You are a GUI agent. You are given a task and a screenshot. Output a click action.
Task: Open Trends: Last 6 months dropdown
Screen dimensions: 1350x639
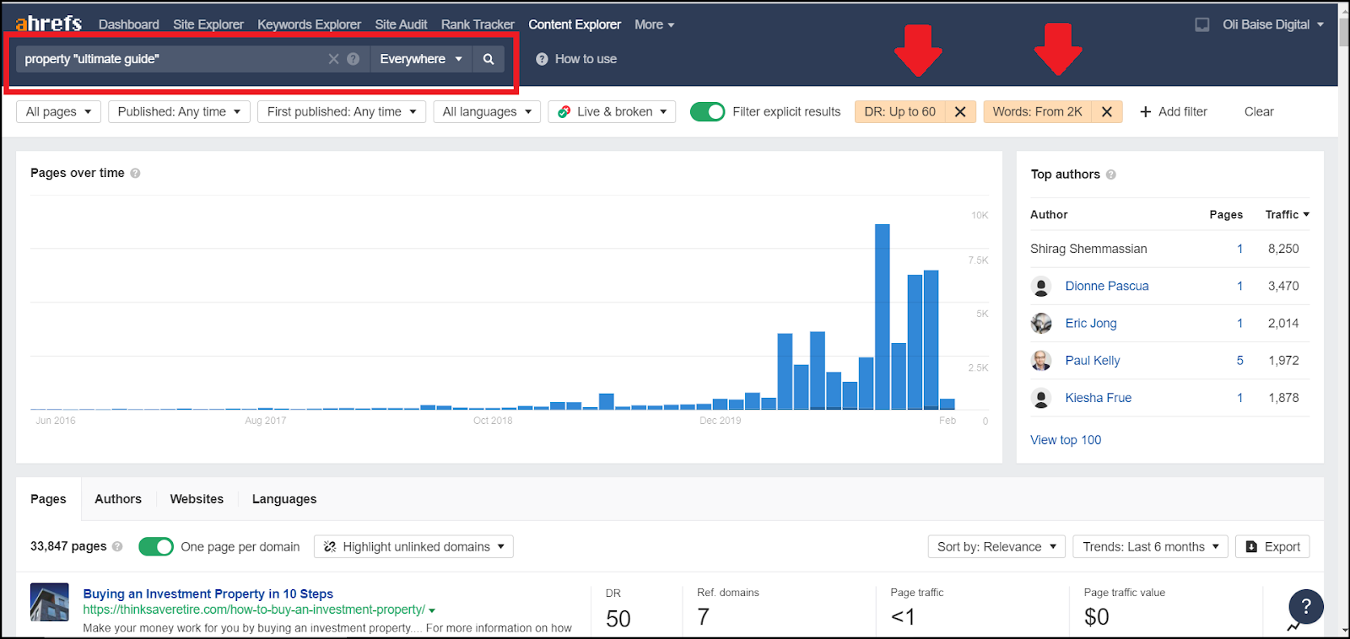coord(1151,547)
